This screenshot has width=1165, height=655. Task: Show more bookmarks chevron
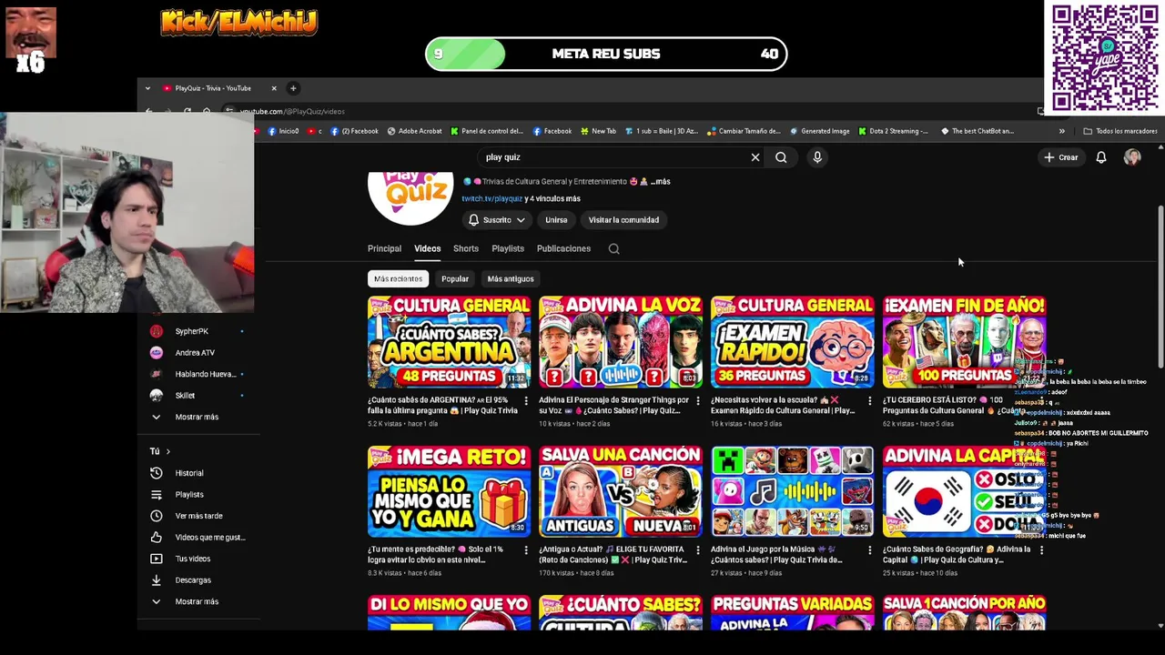[1061, 131]
